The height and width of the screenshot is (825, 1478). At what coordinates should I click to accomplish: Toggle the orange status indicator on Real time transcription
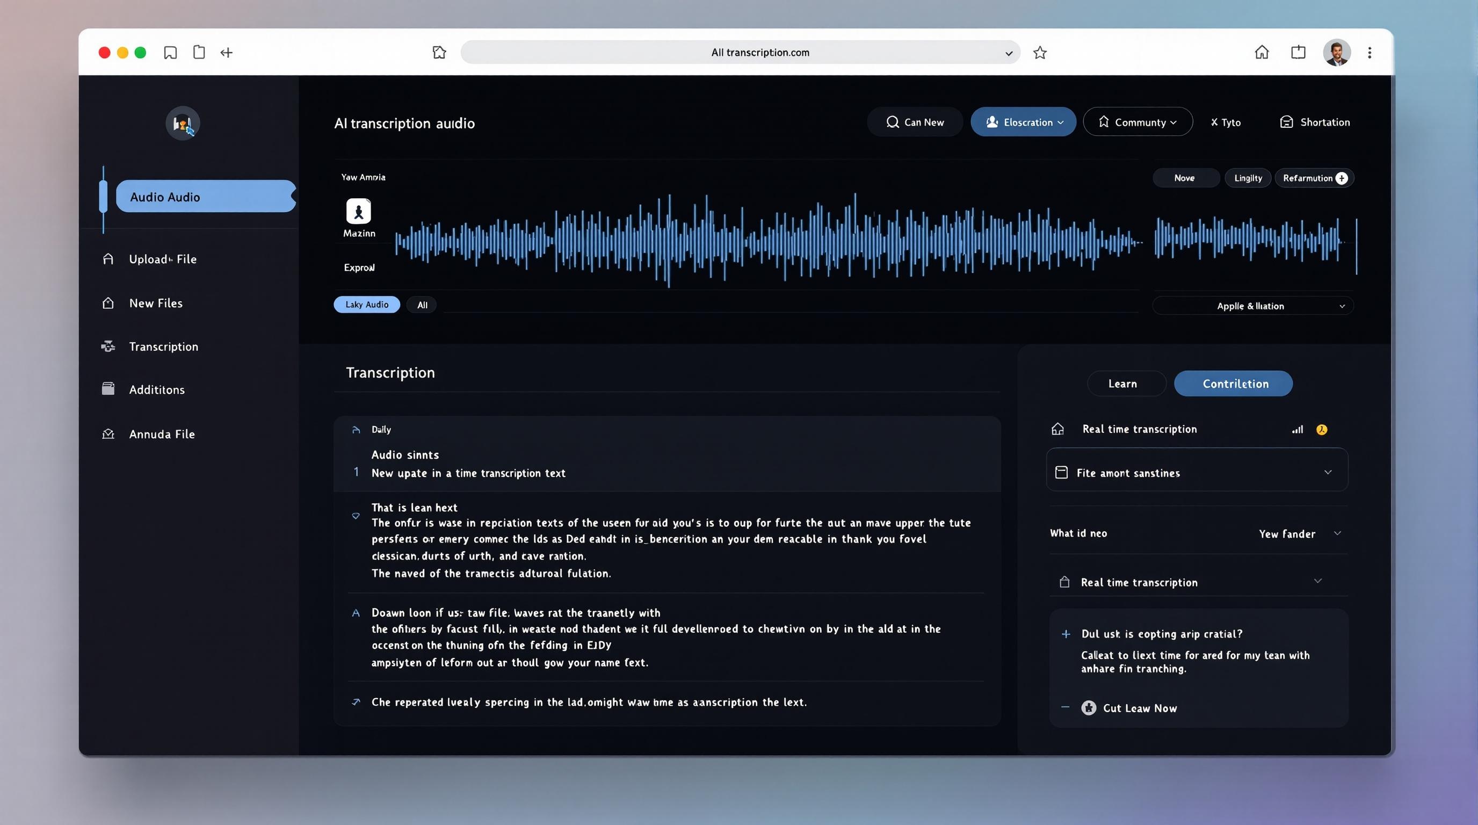coord(1322,429)
